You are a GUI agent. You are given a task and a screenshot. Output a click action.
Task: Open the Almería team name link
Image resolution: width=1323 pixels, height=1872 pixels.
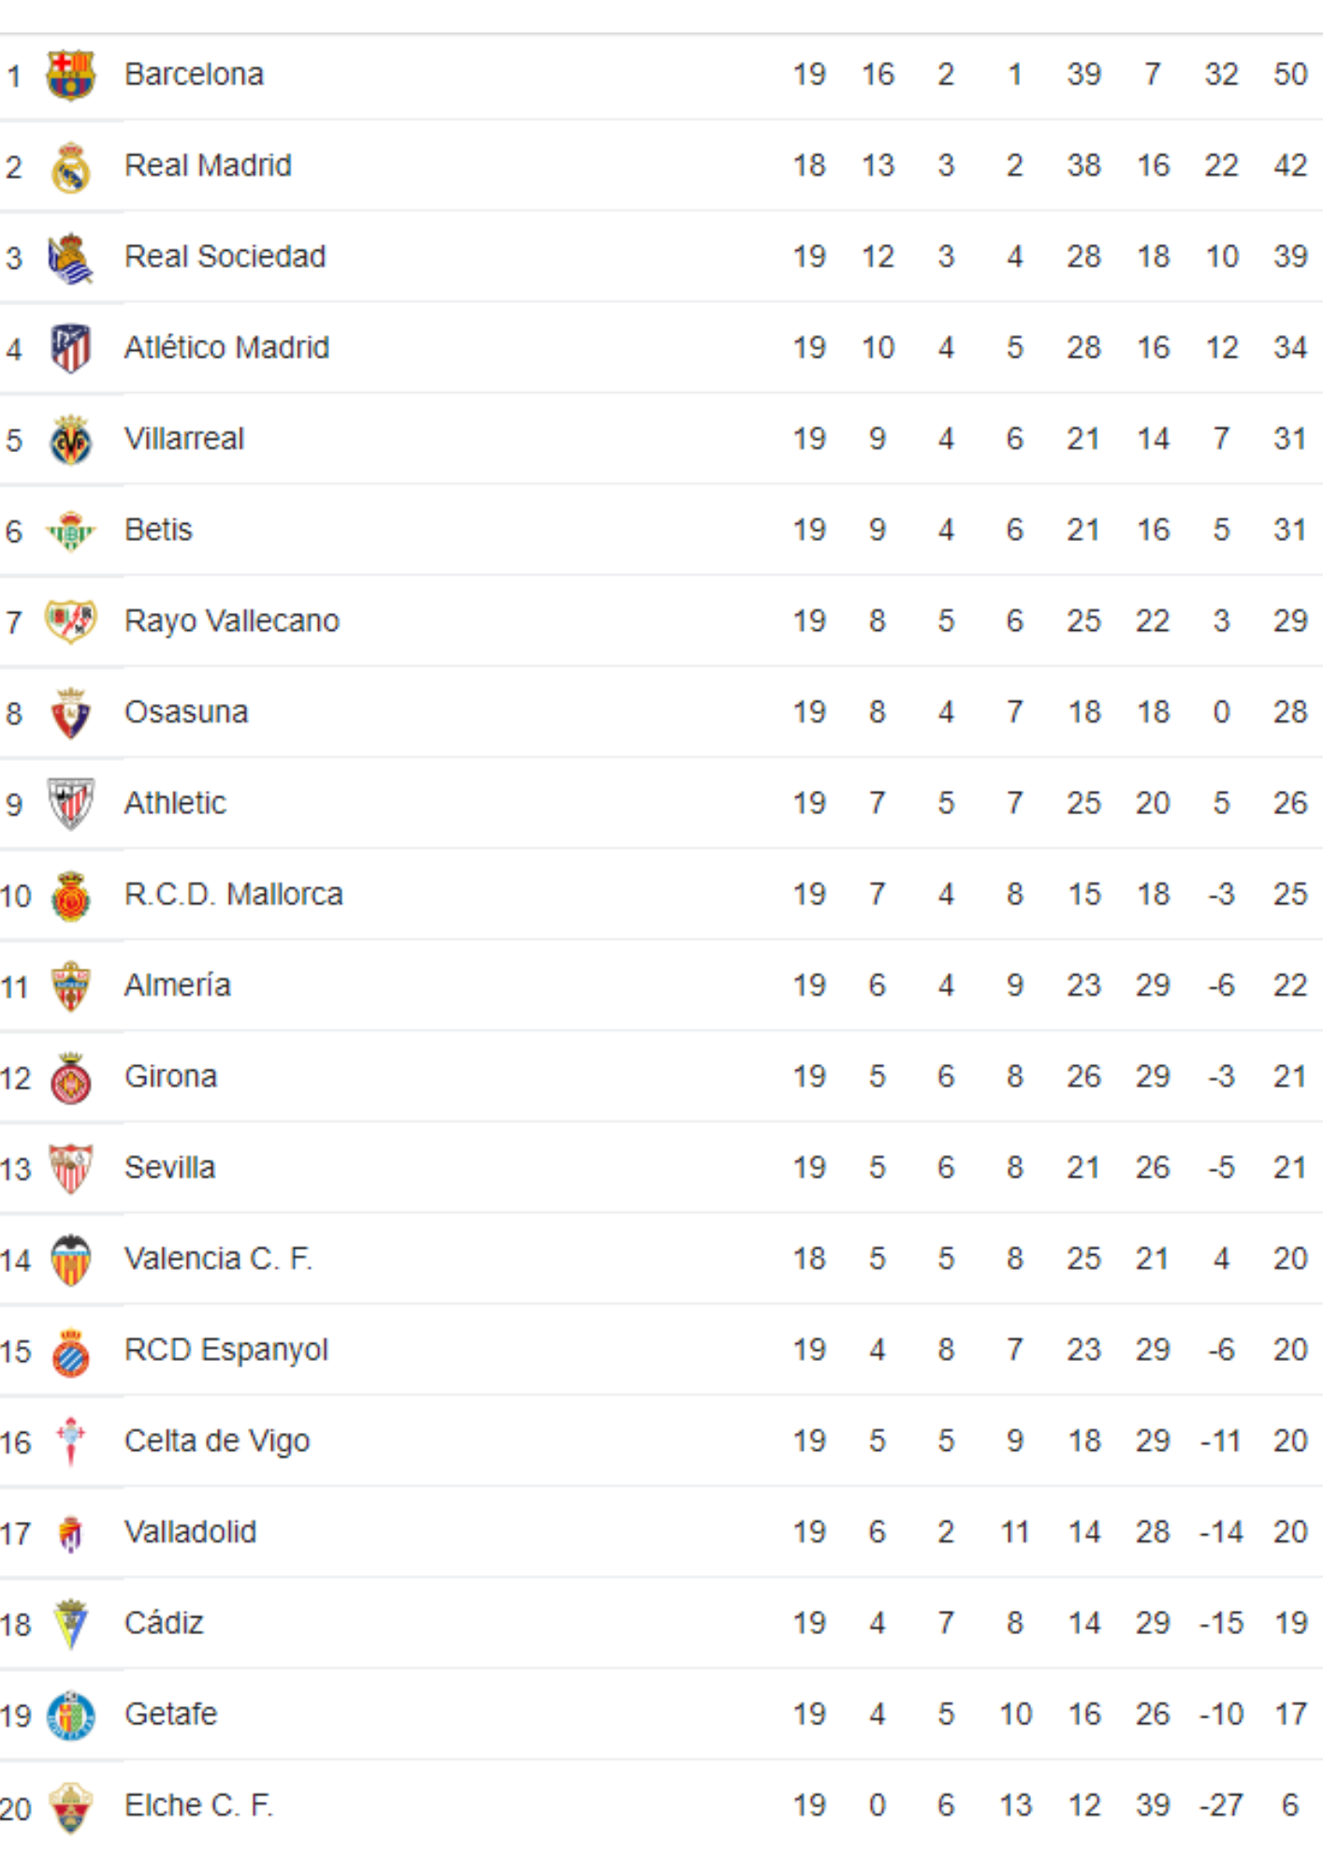(178, 985)
